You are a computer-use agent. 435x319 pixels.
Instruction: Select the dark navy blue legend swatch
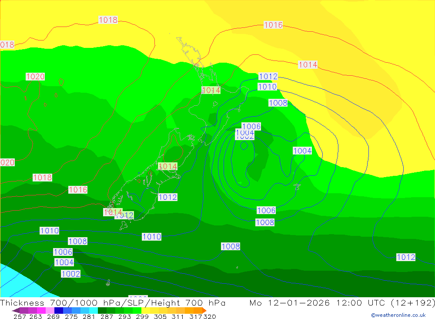click(x=59, y=310)
